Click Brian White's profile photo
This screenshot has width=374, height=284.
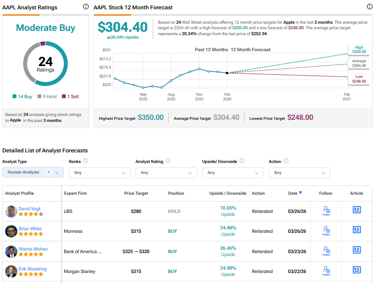click(x=11, y=231)
